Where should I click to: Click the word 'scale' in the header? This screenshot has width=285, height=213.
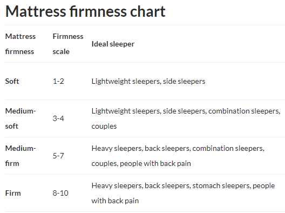61,52
